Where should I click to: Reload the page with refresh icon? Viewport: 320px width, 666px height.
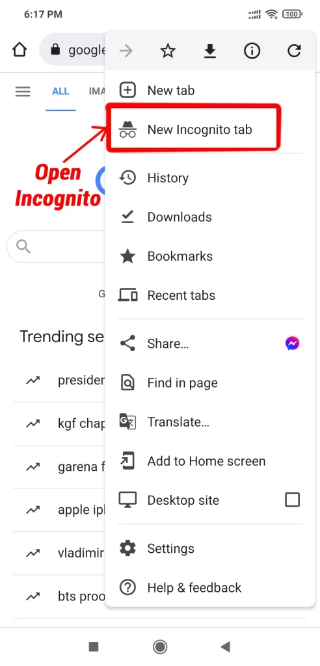[294, 51]
